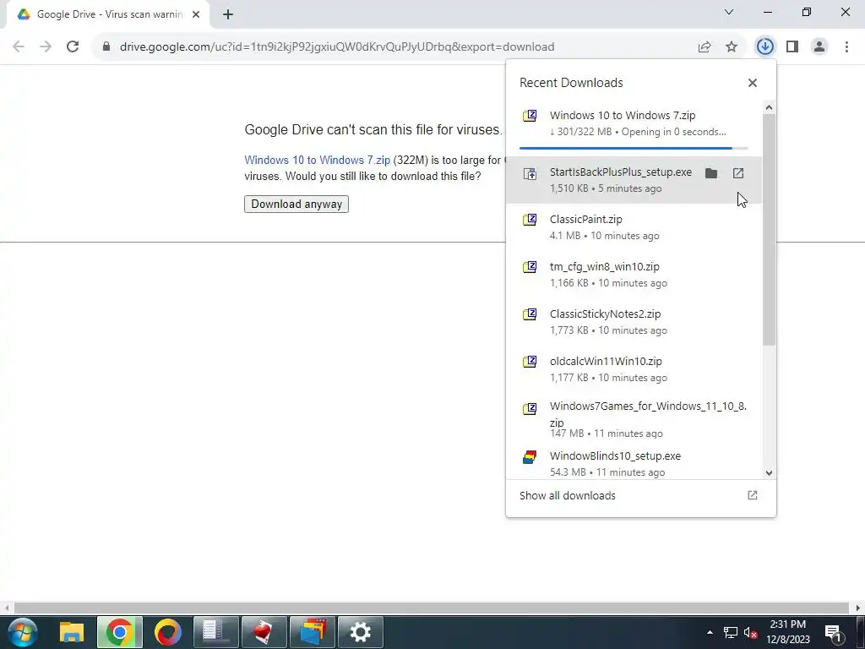Select oldcalcWin11Win10.zip download entry
865x649 pixels.
[x=634, y=369]
